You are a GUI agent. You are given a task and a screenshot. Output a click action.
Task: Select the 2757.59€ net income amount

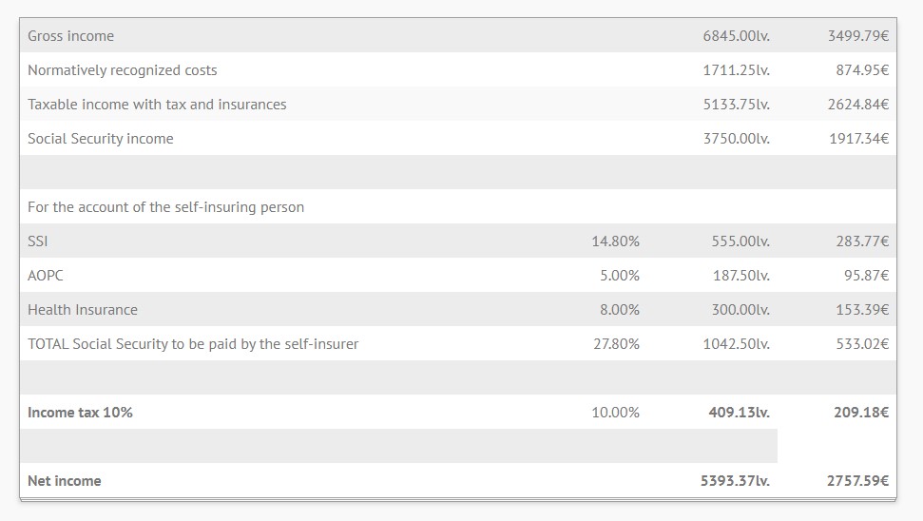[x=857, y=481]
